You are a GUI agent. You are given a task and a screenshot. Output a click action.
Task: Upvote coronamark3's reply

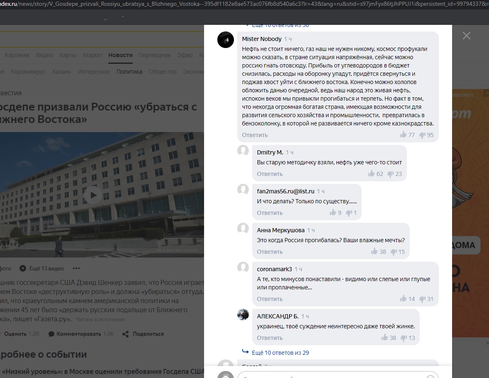(x=403, y=299)
